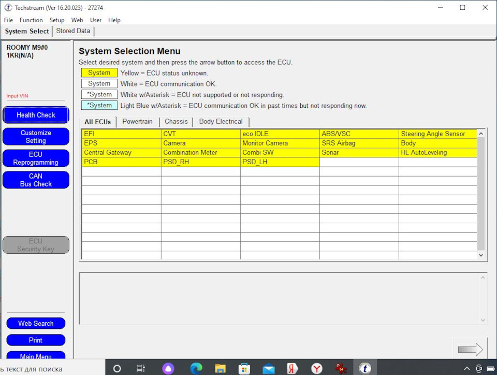Select the SRS Airbag cell
497x375 pixels.
pyautogui.click(x=359, y=143)
